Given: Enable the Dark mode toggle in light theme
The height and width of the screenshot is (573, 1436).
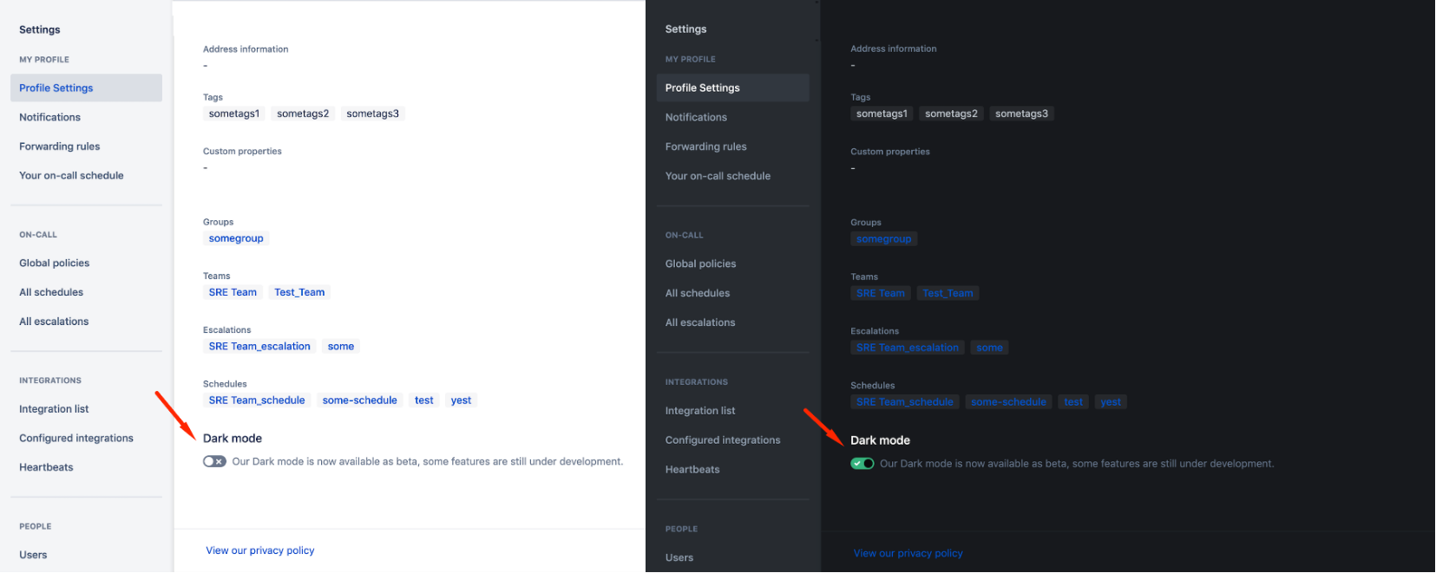Looking at the screenshot, I should (x=214, y=461).
